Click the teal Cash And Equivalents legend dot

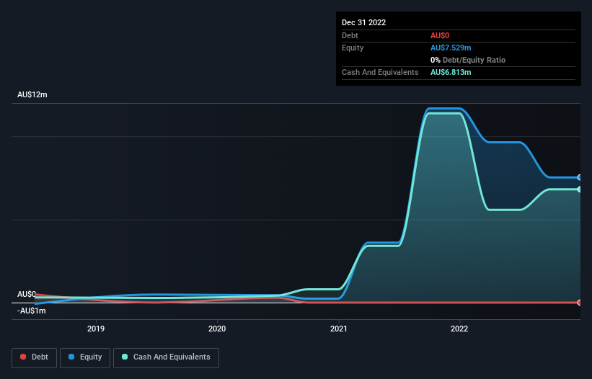[x=125, y=357]
